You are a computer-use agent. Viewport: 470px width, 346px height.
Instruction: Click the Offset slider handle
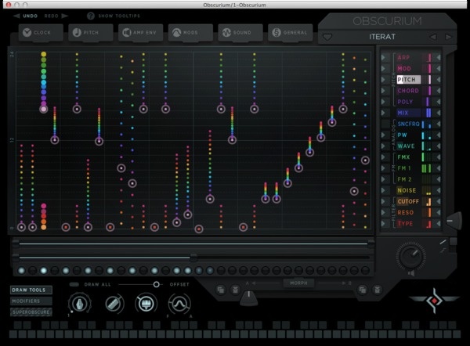[157, 284]
